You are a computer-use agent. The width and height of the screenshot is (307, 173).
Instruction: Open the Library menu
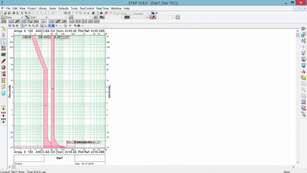[x=43, y=9]
